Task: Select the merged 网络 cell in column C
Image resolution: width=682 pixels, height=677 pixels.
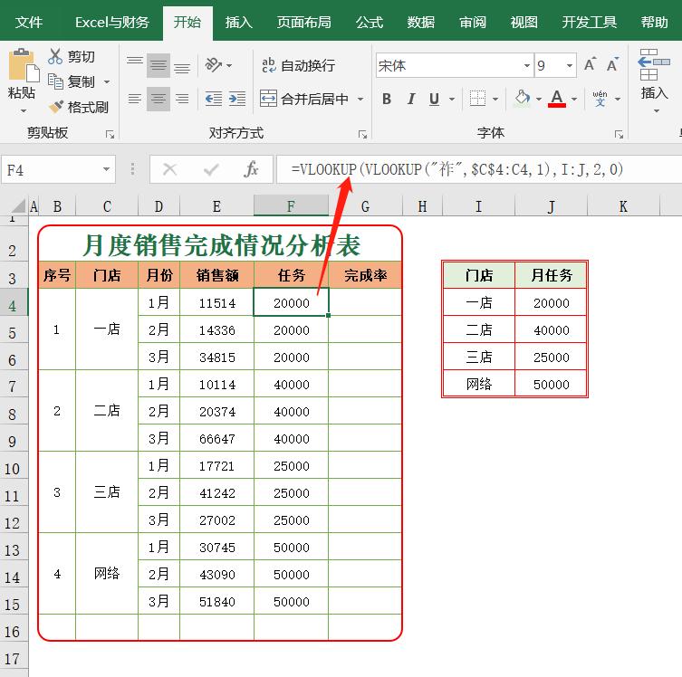Action: 107,574
